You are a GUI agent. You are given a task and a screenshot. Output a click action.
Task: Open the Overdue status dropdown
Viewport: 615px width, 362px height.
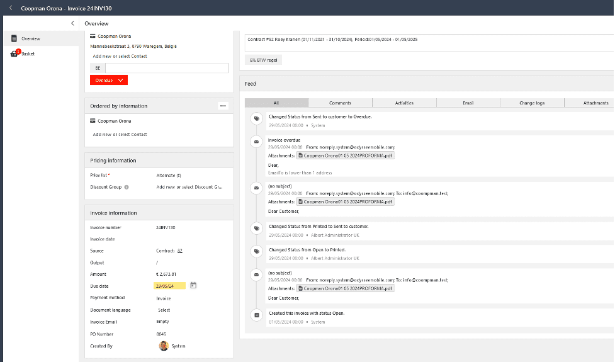pos(109,80)
